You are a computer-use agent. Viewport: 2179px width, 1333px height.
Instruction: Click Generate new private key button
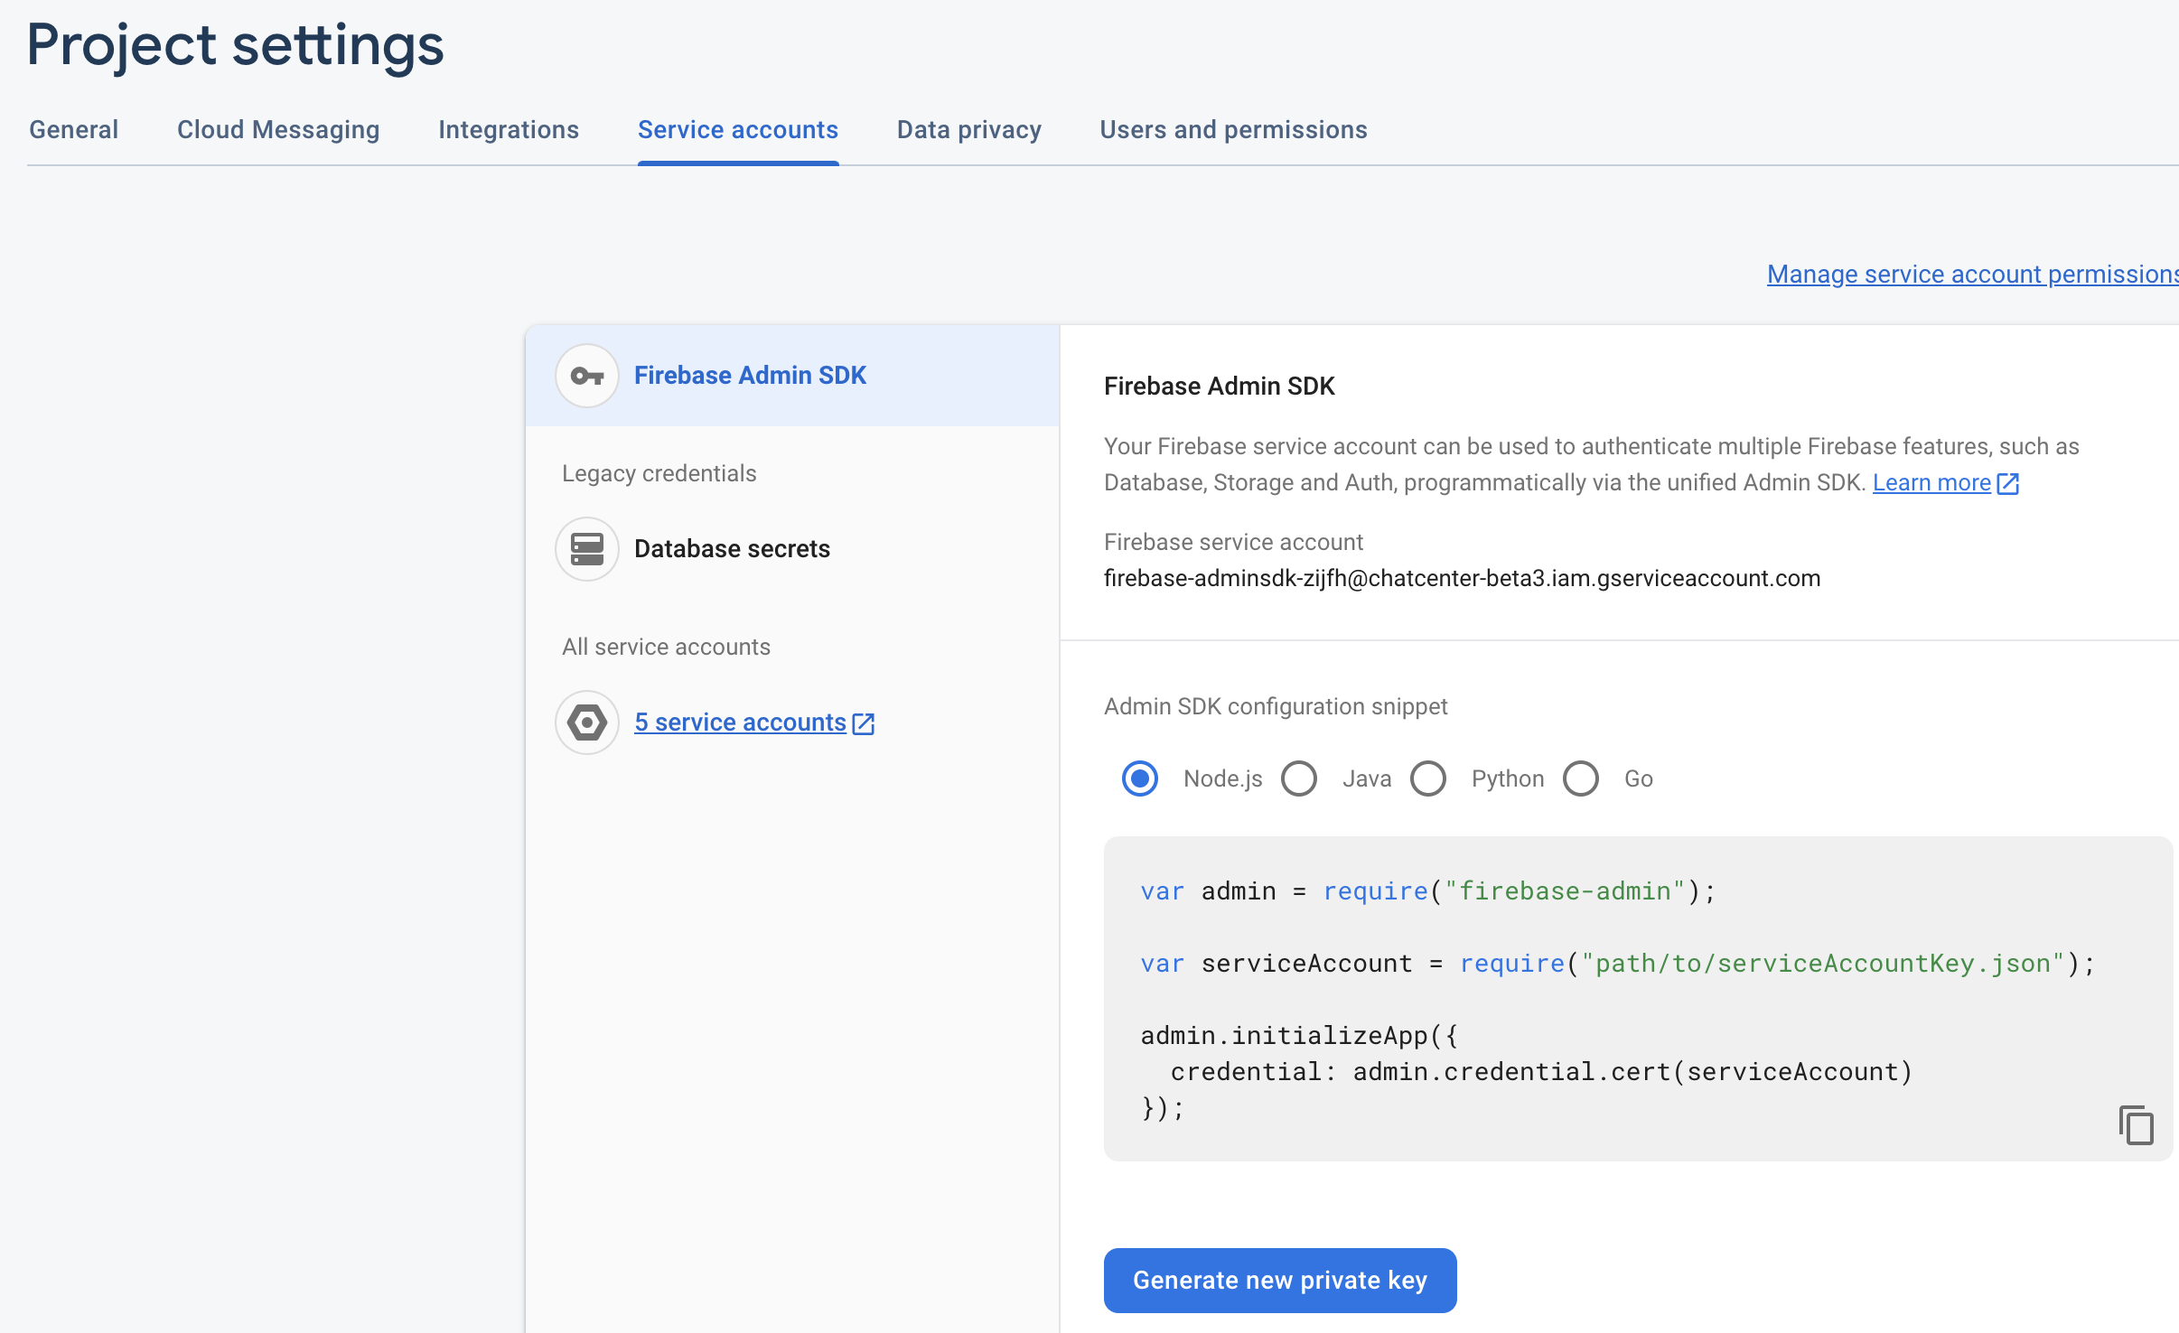click(1280, 1281)
